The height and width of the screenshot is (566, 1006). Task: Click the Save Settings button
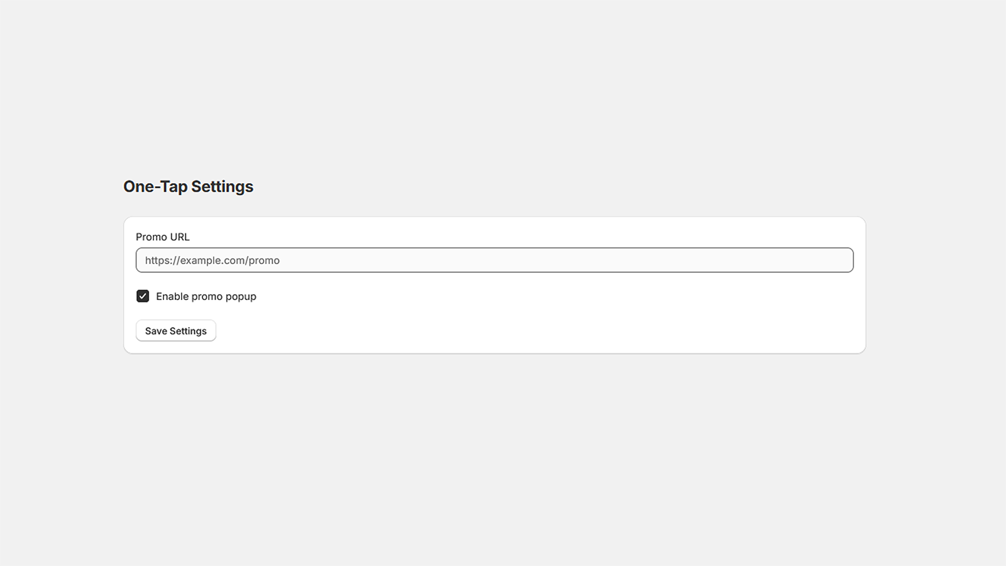(175, 330)
